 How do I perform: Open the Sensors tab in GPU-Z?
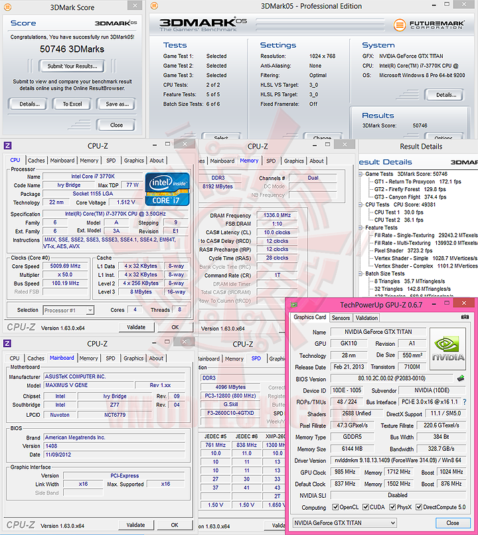(341, 318)
